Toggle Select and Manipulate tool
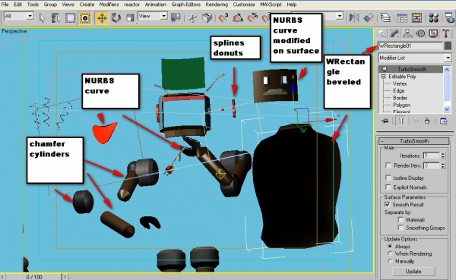456x280 pixels. pos(192,18)
